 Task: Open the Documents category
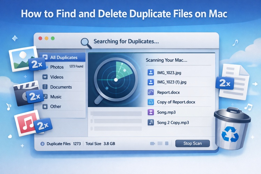[x=62, y=87]
